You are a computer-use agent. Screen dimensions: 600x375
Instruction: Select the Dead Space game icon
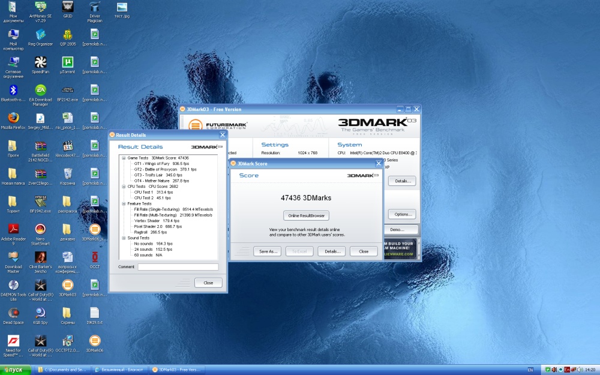click(x=13, y=316)
